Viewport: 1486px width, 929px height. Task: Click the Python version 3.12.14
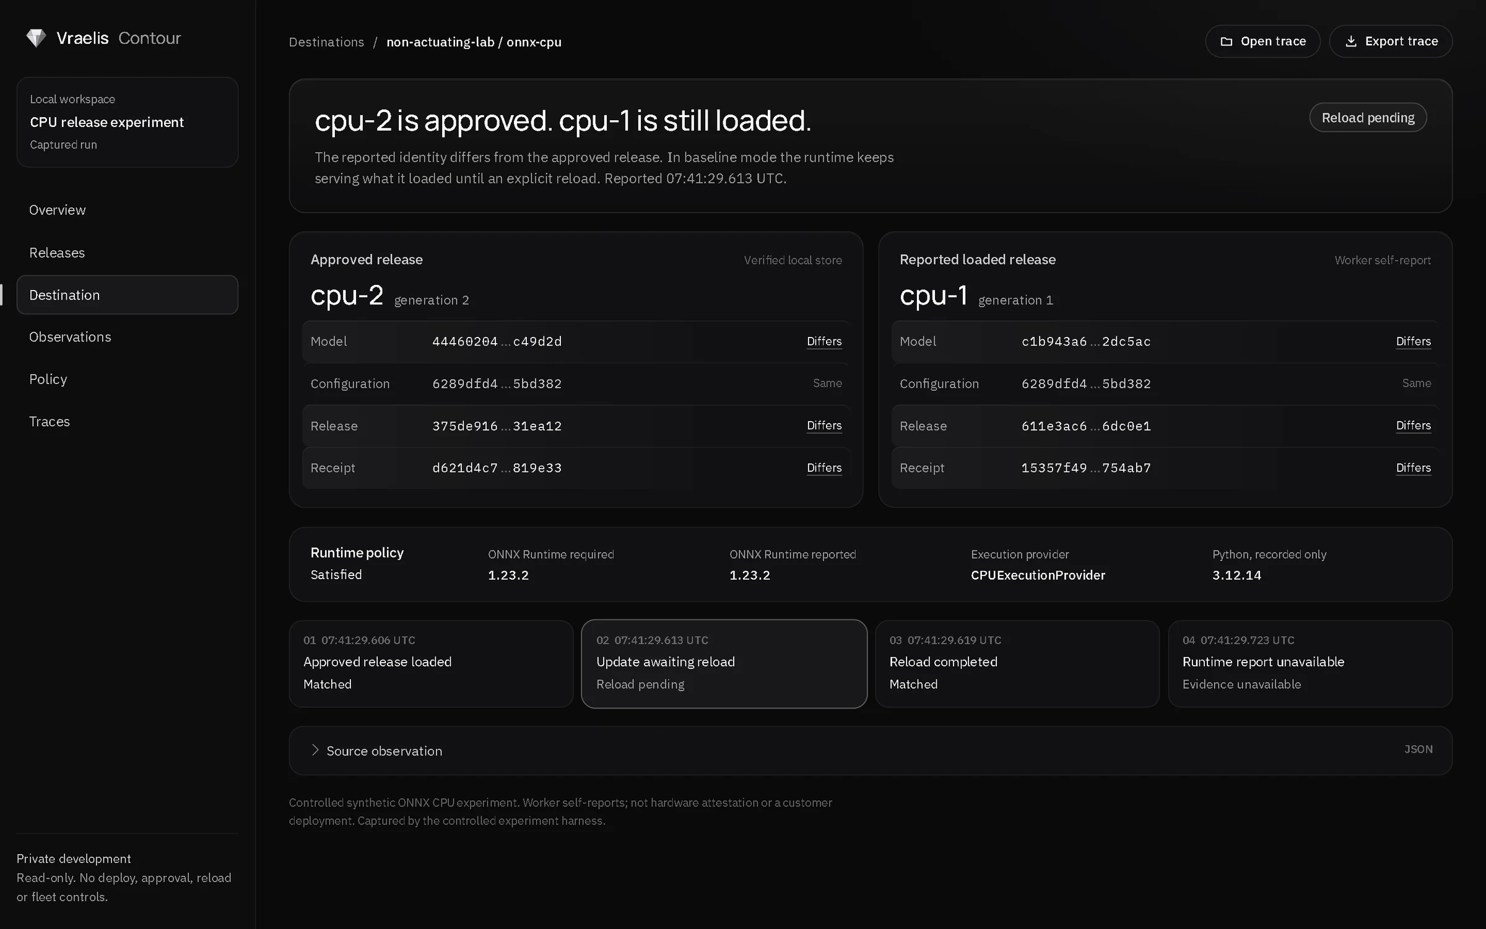coord(1236,575)
